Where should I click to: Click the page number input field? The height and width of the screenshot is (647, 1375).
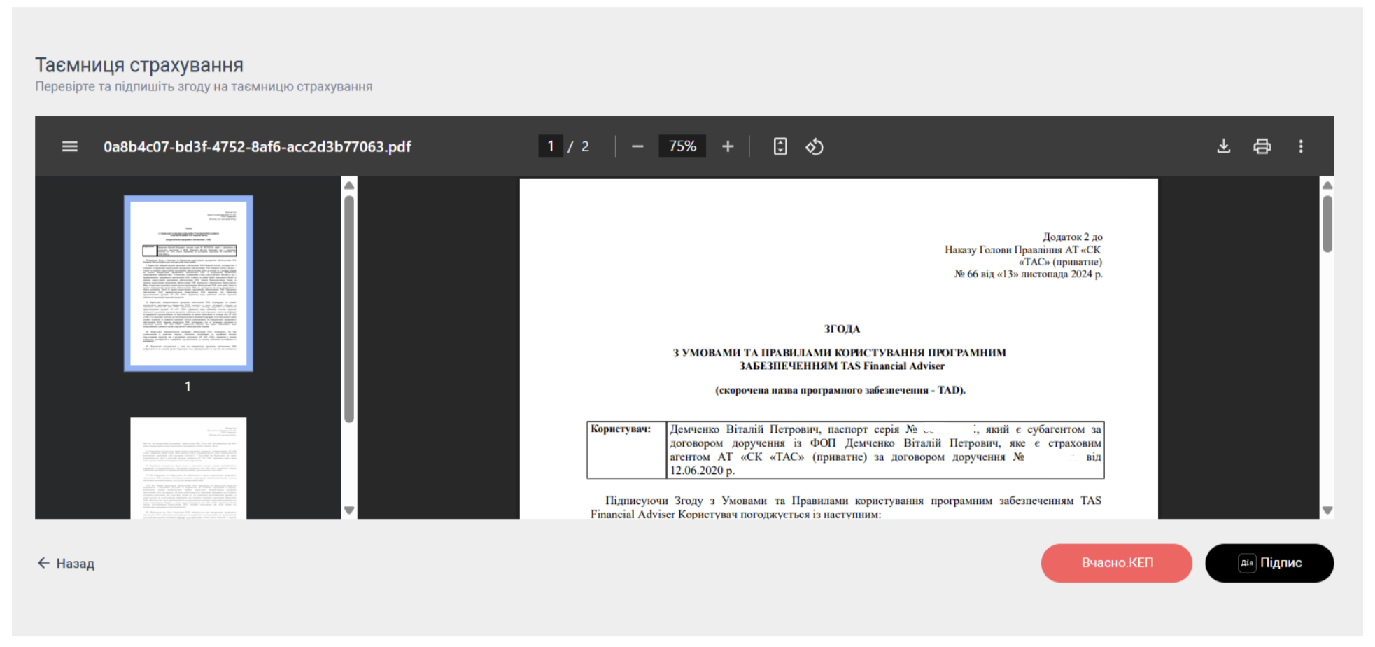551,146
